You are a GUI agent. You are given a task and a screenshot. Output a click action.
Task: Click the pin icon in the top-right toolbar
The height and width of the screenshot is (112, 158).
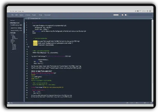(x=136, y=11)
